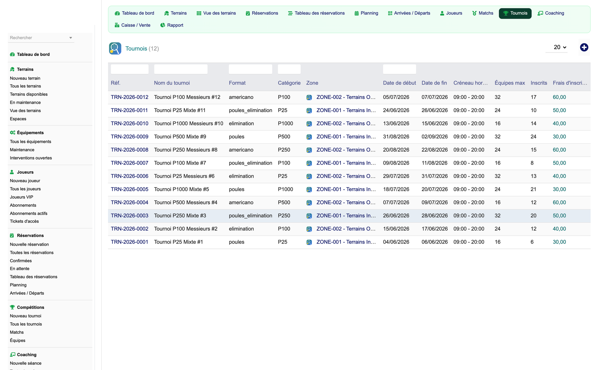Image resolution: width=597 pixels, height=370 pixels.
Task: Open Coaching tab in top bar
Action: click(x=551, y=13)
